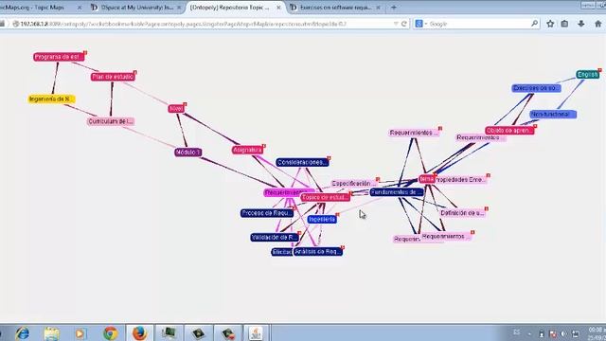Click the Nivel node

point(176,109)
